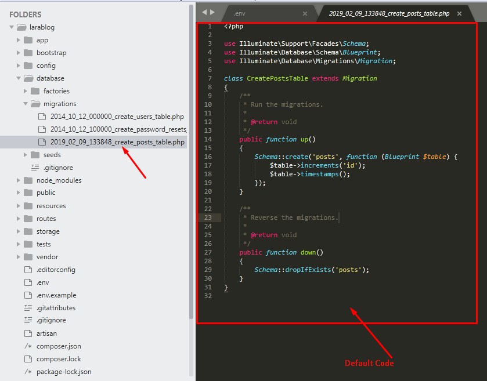Close the .env tab

pos(305,13)
